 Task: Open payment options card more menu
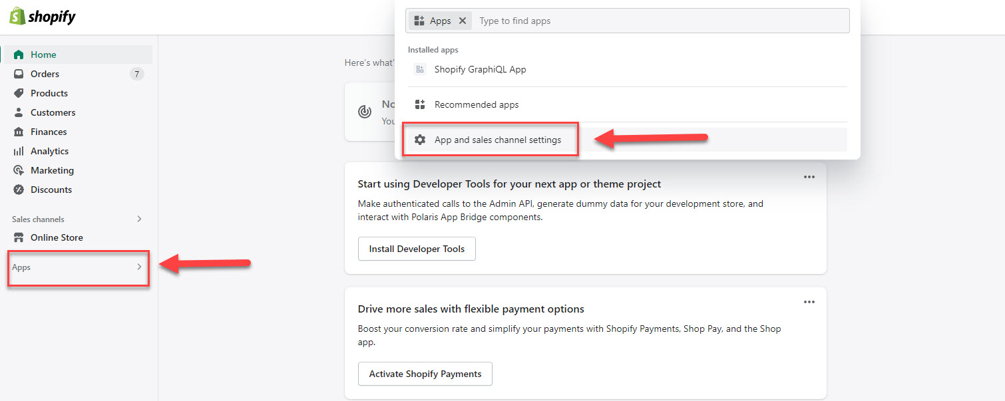coord(809,302)
